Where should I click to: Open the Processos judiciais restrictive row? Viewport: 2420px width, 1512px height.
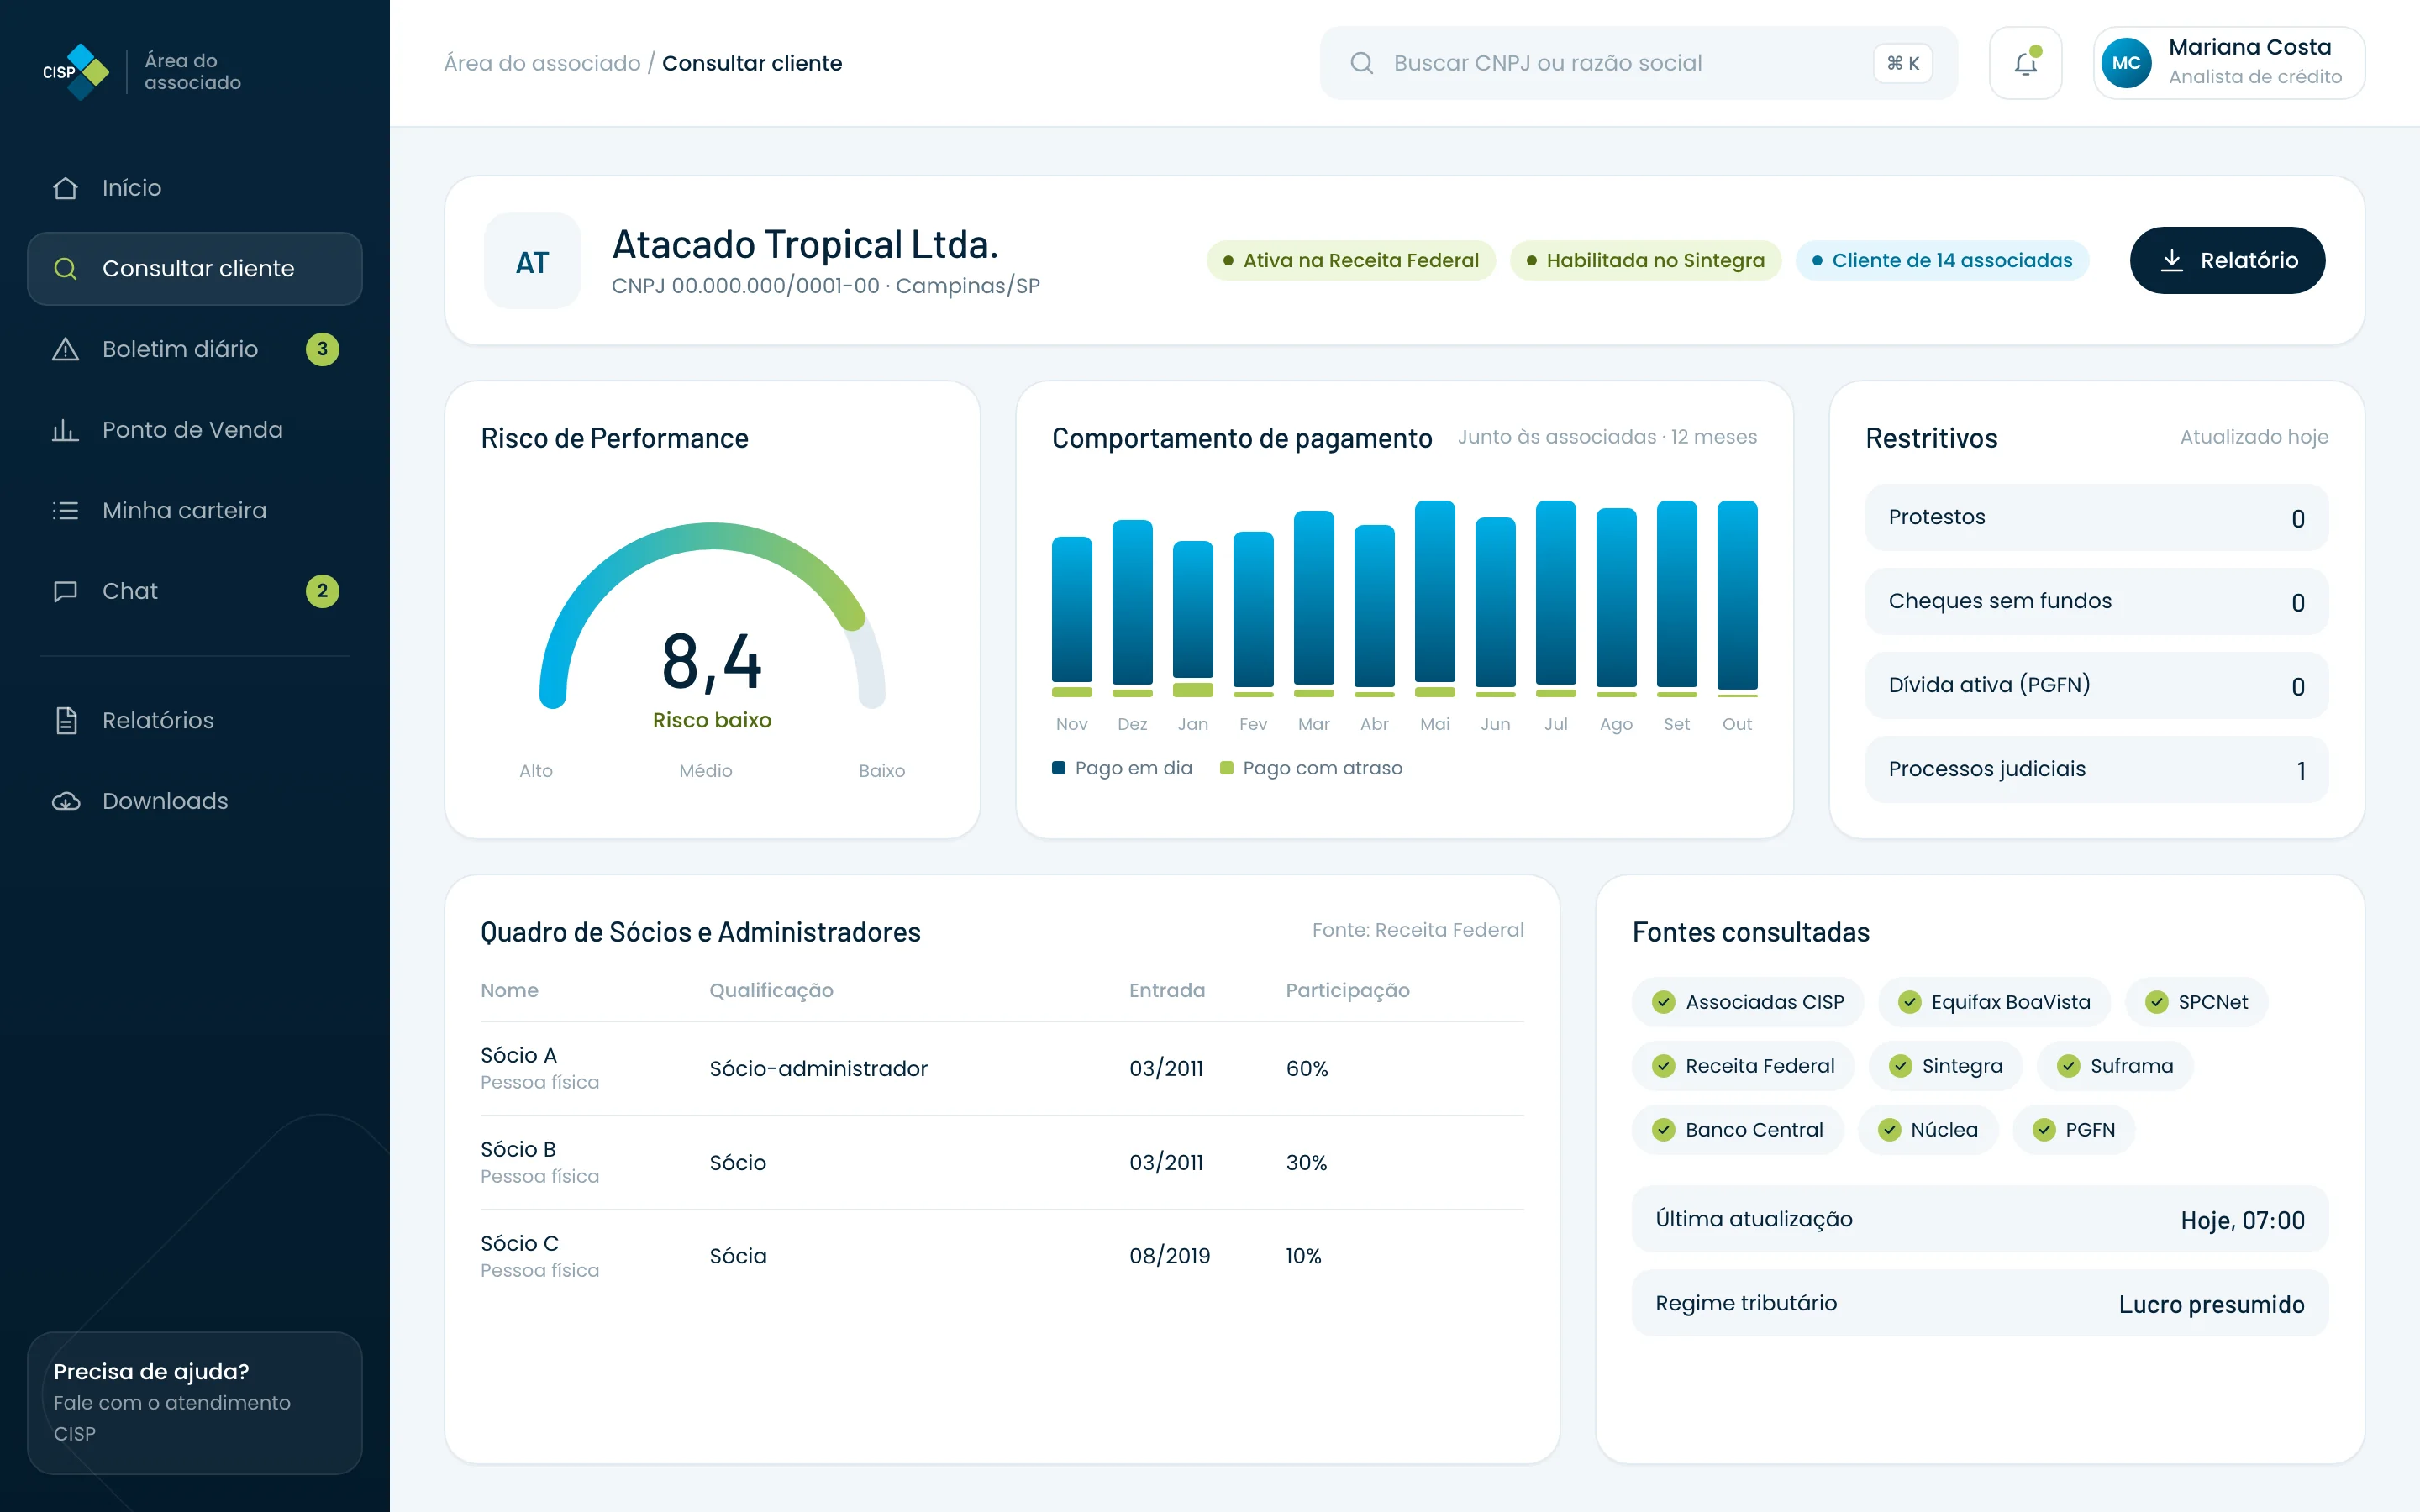2096,769
